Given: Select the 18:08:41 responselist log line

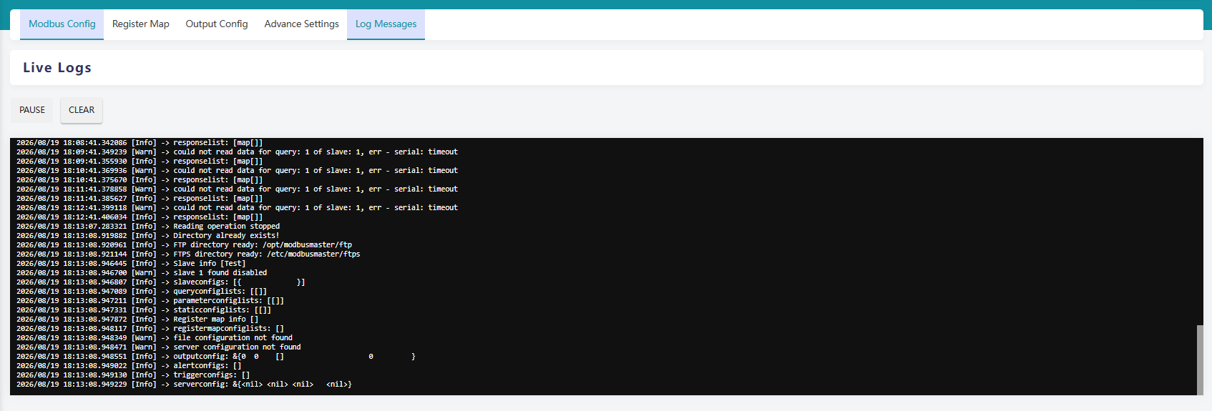Looking at the screenshot, I should click(140, 143).
